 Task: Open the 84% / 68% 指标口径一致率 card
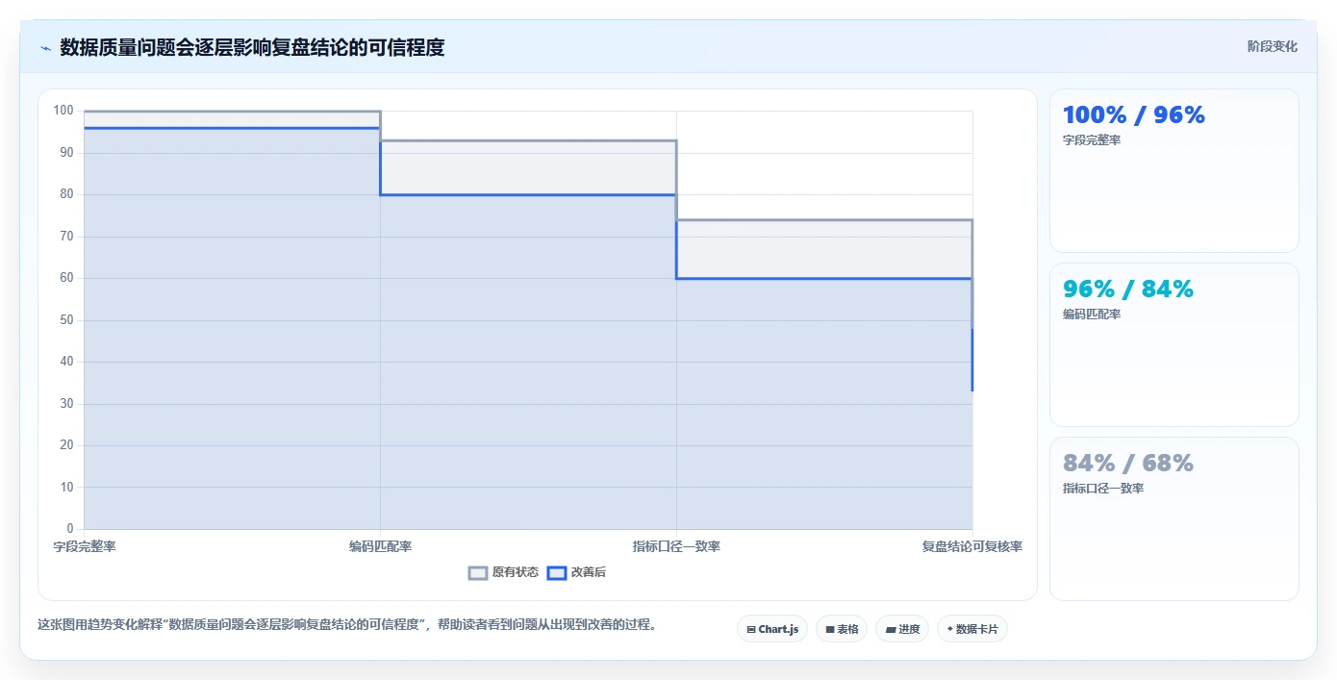click(x=1173, y=518)
